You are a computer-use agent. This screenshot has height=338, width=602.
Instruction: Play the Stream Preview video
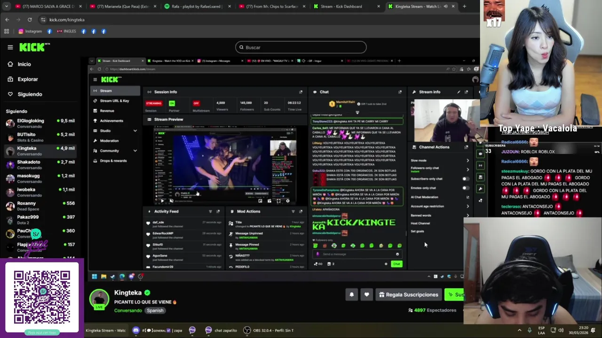tap(162, 201)
